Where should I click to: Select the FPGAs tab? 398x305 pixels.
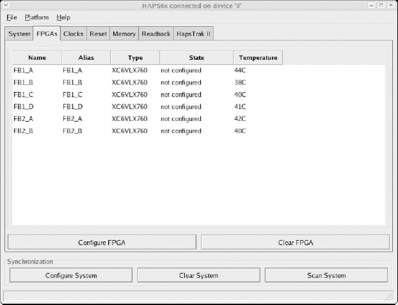47,33
